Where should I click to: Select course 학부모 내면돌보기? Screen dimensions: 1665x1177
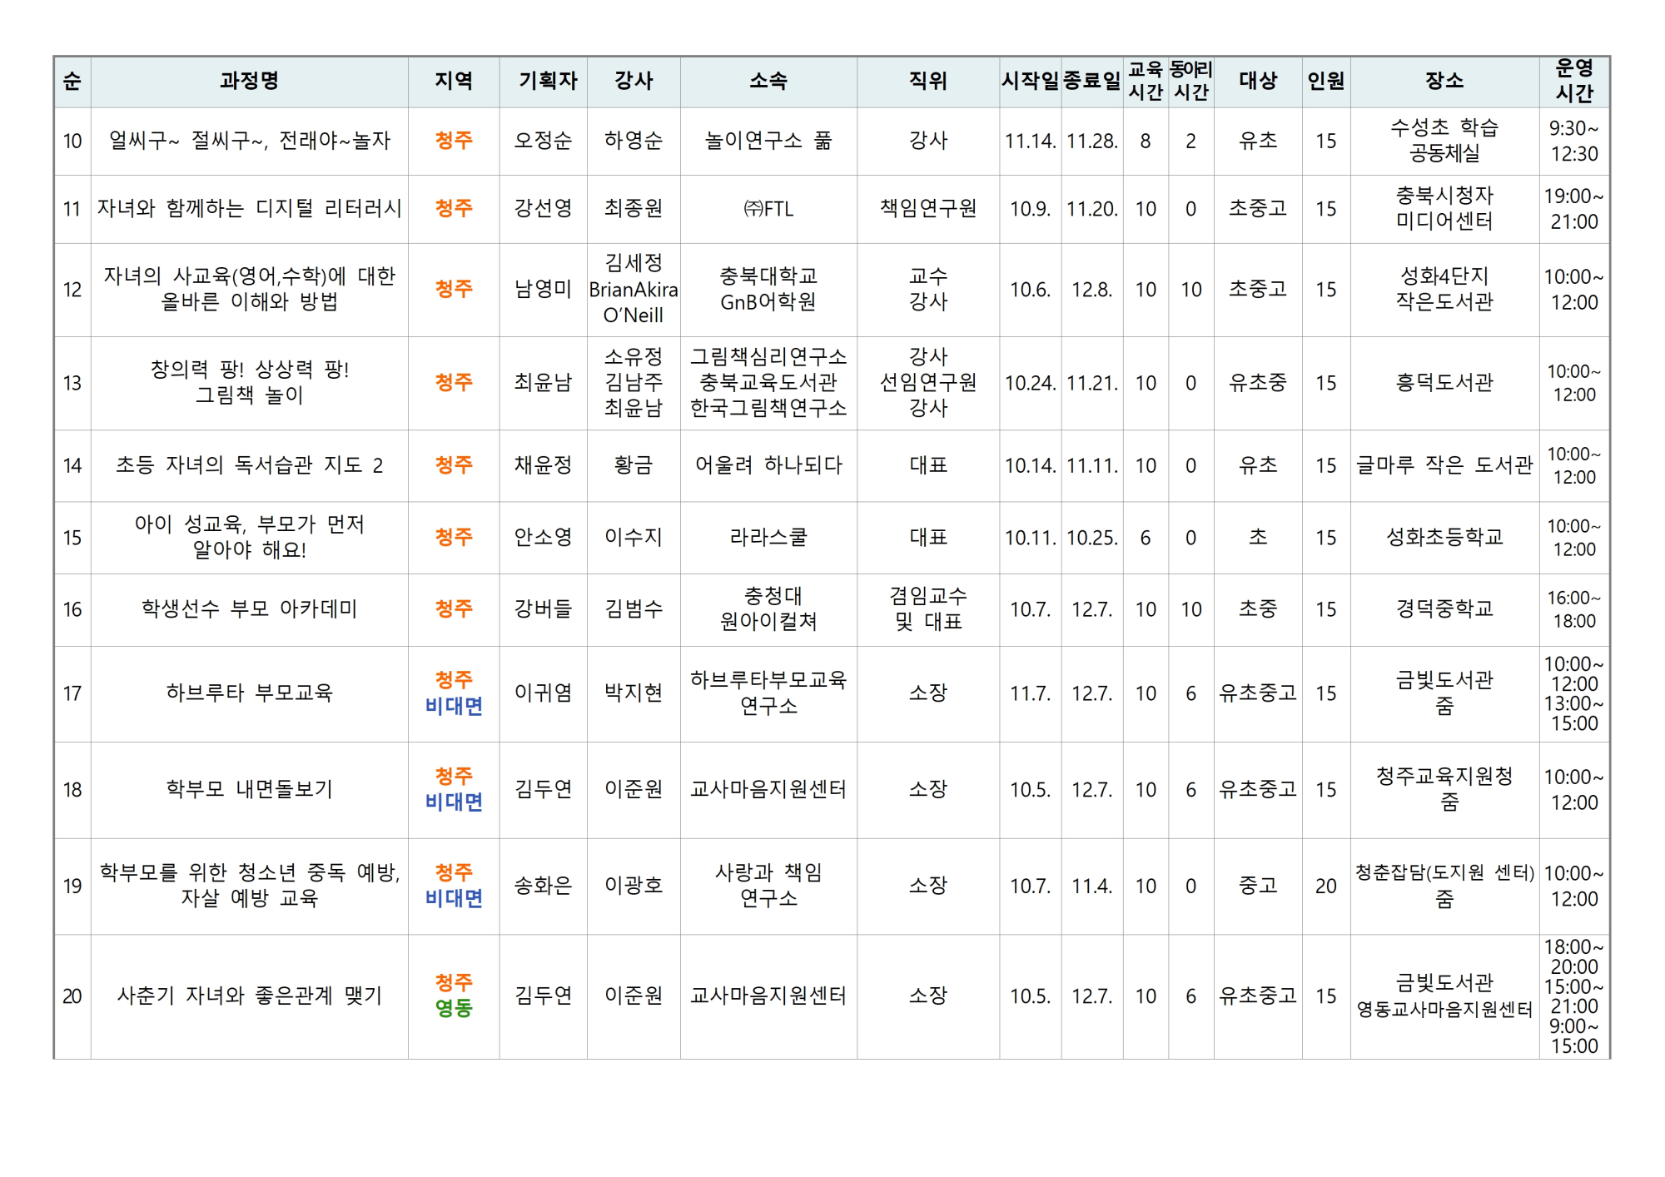pos(249,789)
